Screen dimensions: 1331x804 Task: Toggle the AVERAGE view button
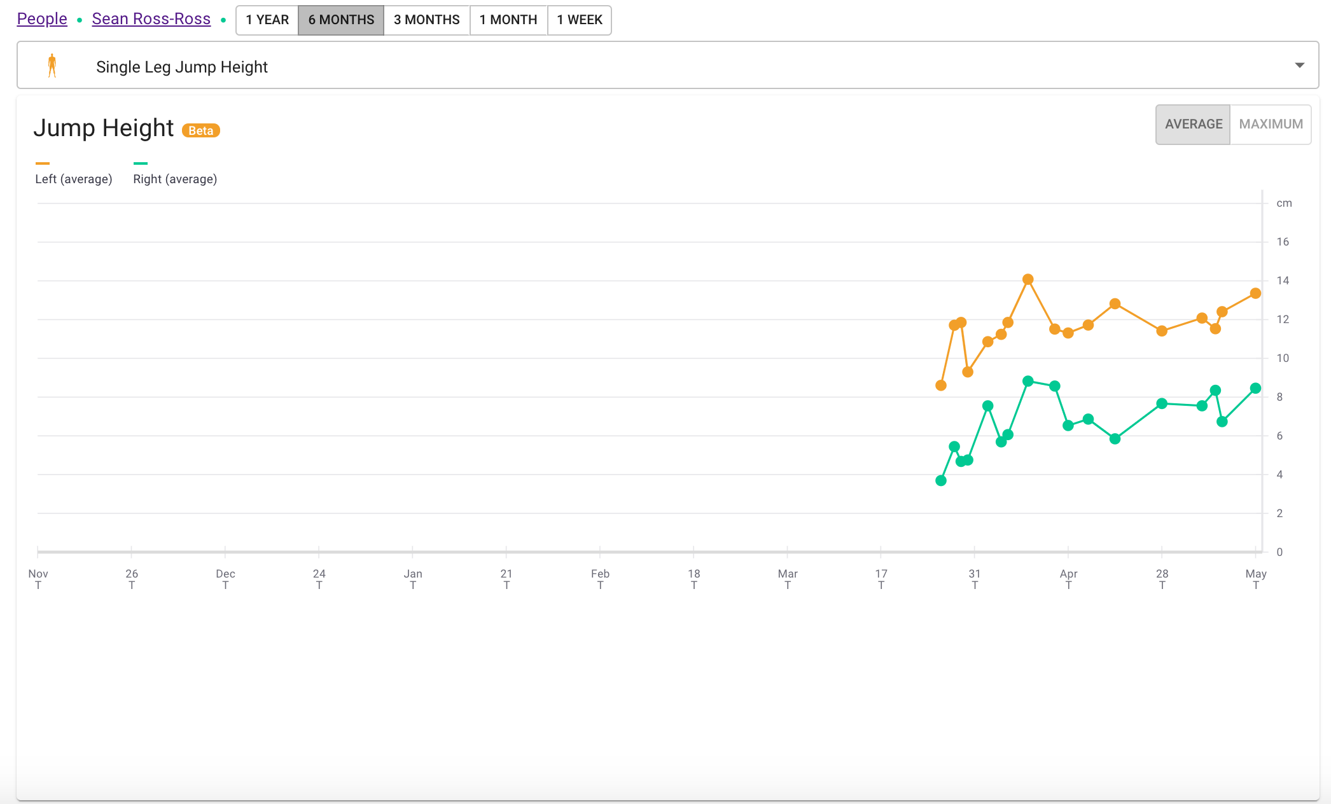coord(1193,124)
